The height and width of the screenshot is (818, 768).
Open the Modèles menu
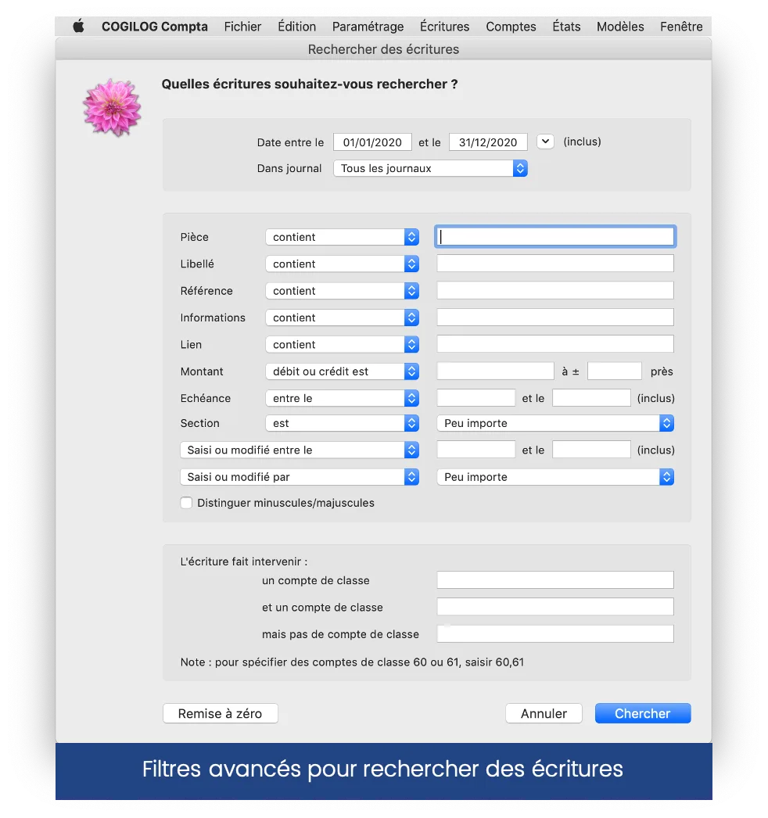click(620, 27)
